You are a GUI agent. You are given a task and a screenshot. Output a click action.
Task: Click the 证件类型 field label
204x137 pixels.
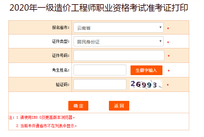60,42
